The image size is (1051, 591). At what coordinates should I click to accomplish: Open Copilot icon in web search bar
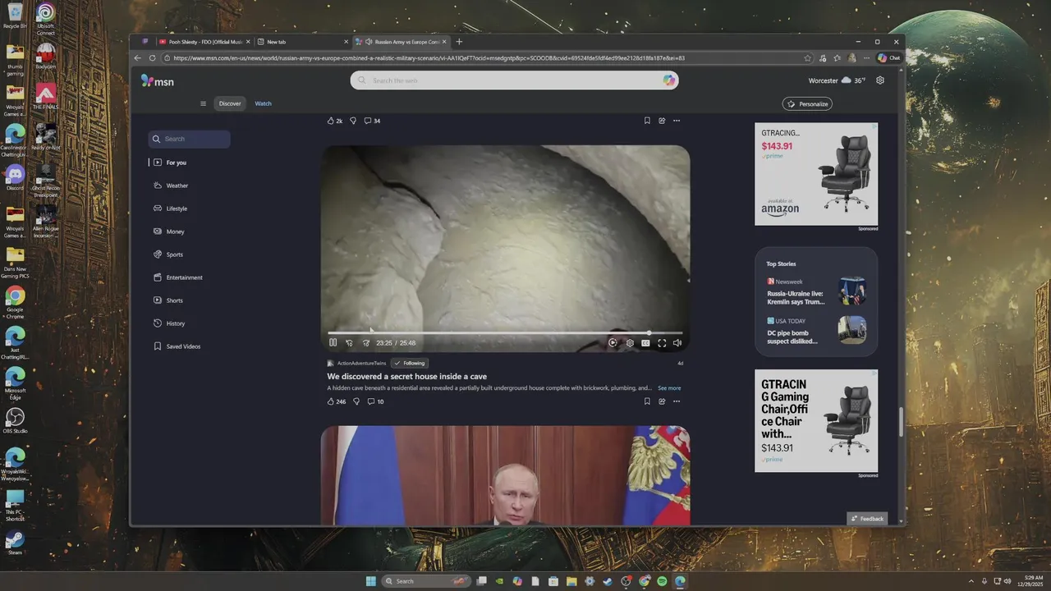tap(669, 80)
